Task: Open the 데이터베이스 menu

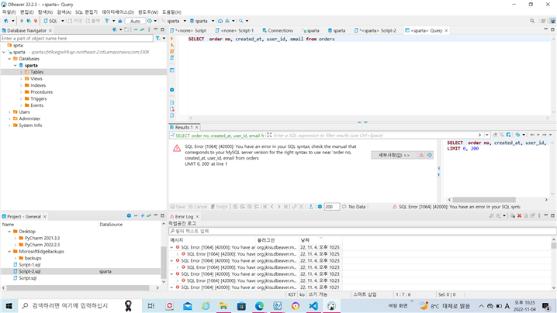Action: click(x=118, y=12)
